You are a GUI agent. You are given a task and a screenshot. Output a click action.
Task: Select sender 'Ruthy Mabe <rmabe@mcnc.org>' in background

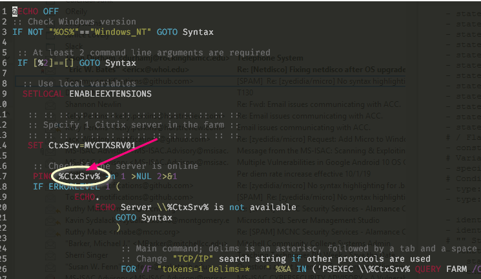click(123, 232)
